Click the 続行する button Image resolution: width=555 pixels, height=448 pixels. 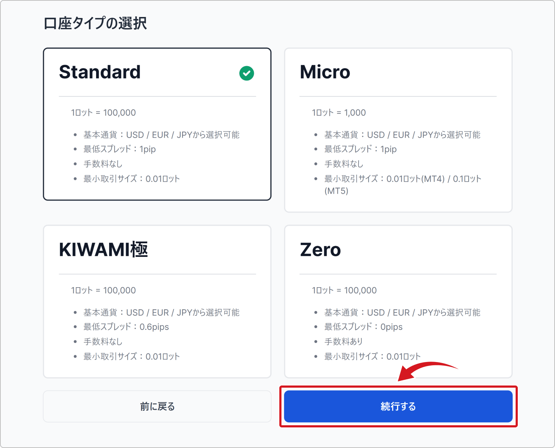tap(398, 406)
